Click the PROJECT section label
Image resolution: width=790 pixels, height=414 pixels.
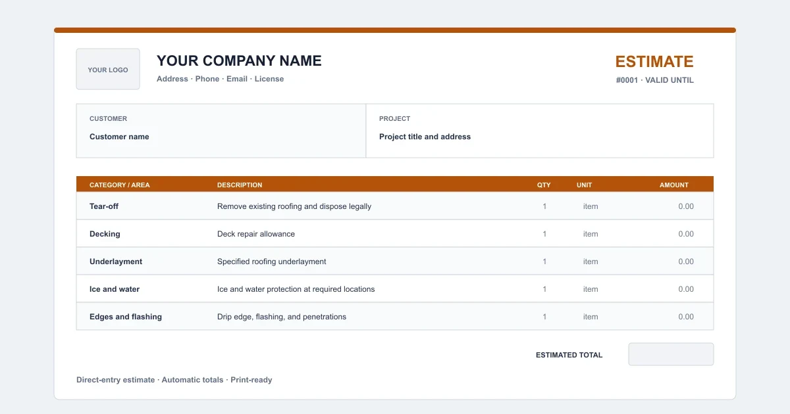pos(394,119)
